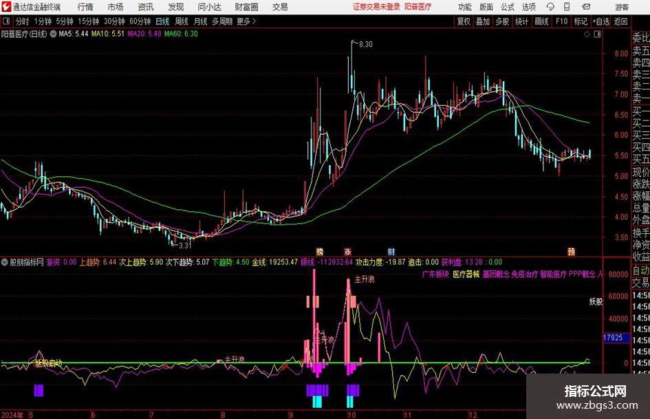This screenshot has width=650, height=419.
Task: Open the 问小达 menu
Action: [209, 7]
